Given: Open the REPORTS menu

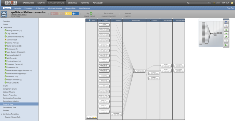Looking at the screenshot, I should point(85,3).
